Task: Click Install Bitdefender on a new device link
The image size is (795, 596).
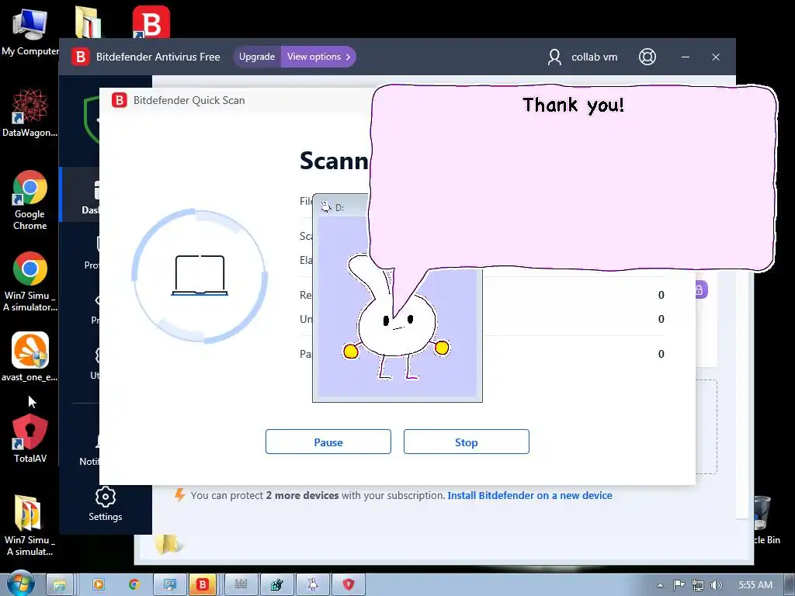Action: tap(529, 496)
